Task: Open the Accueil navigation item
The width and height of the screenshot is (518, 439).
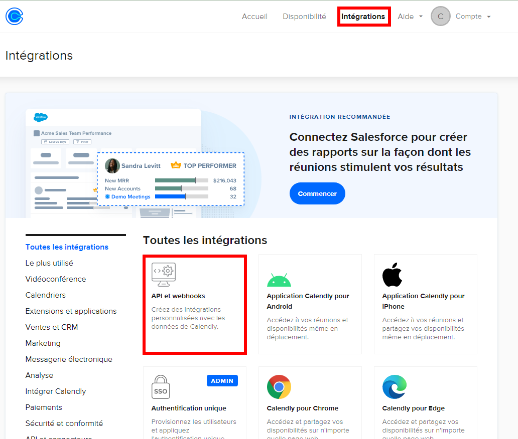Action: [254, 17]
